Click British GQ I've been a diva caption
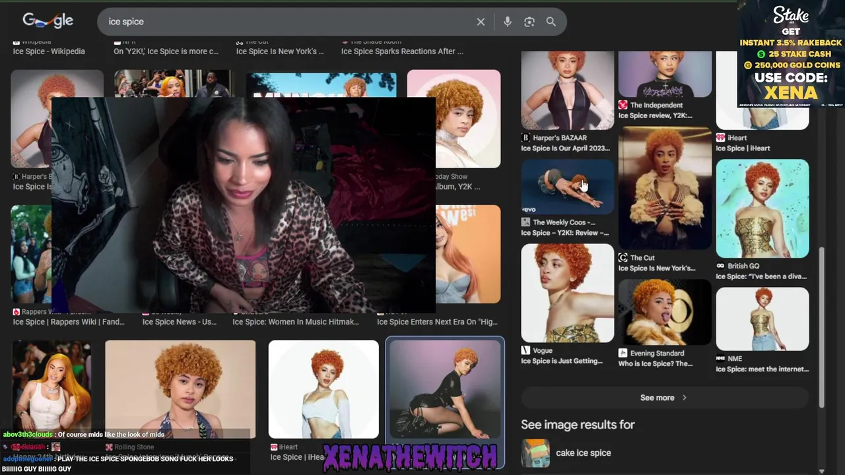 [761, 276]
